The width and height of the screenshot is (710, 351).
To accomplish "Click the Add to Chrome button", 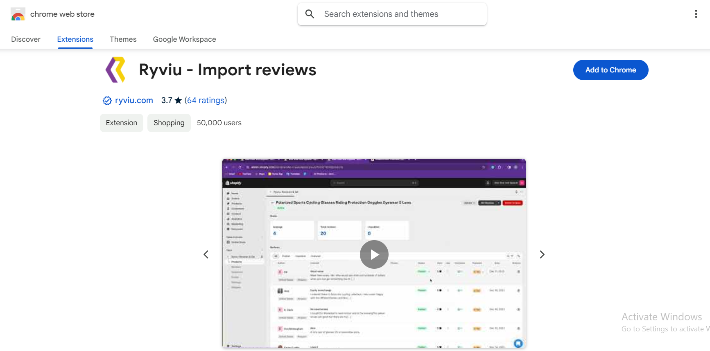I will pyautogui.click(x=611, y=70).
